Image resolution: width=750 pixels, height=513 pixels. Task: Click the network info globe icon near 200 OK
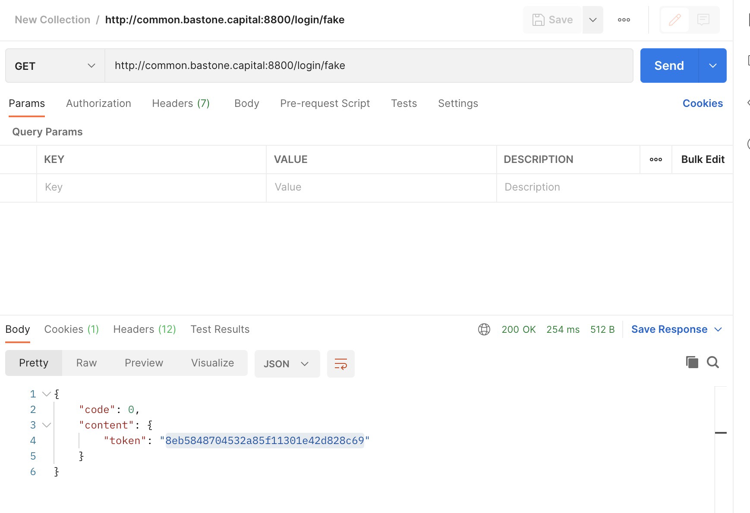click(483, 329)
